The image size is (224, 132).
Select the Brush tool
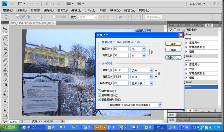click(x=5, y=65)
